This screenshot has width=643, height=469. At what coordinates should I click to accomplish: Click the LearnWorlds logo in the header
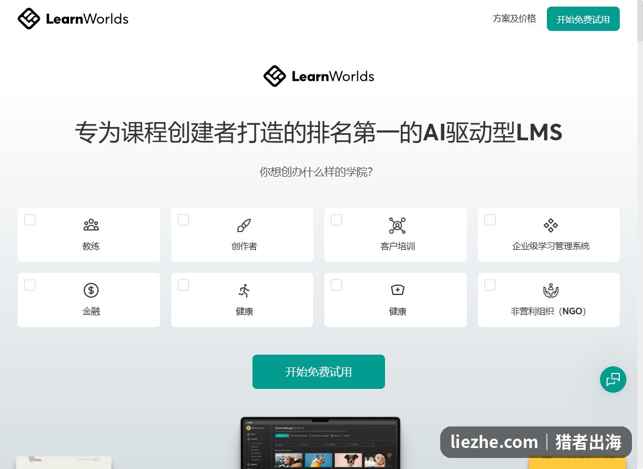tap(73, 18)
